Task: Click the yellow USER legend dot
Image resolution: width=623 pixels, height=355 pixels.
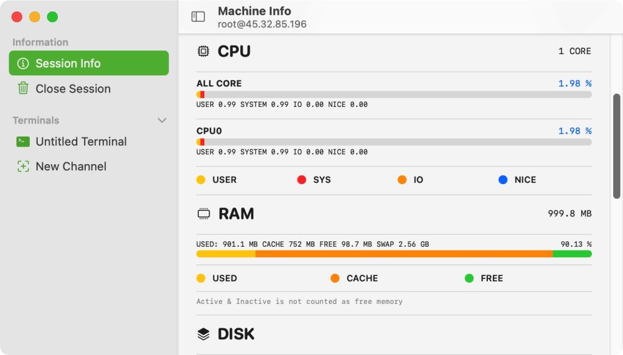Action: (201, 180)
